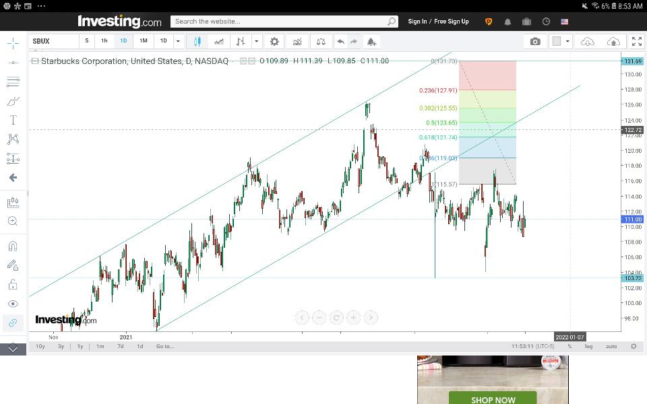Switch to the 1h interval

point(104,41)
